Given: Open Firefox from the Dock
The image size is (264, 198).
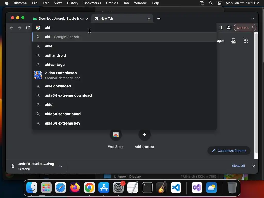Looking at the screenshot, I should [75, 187].
